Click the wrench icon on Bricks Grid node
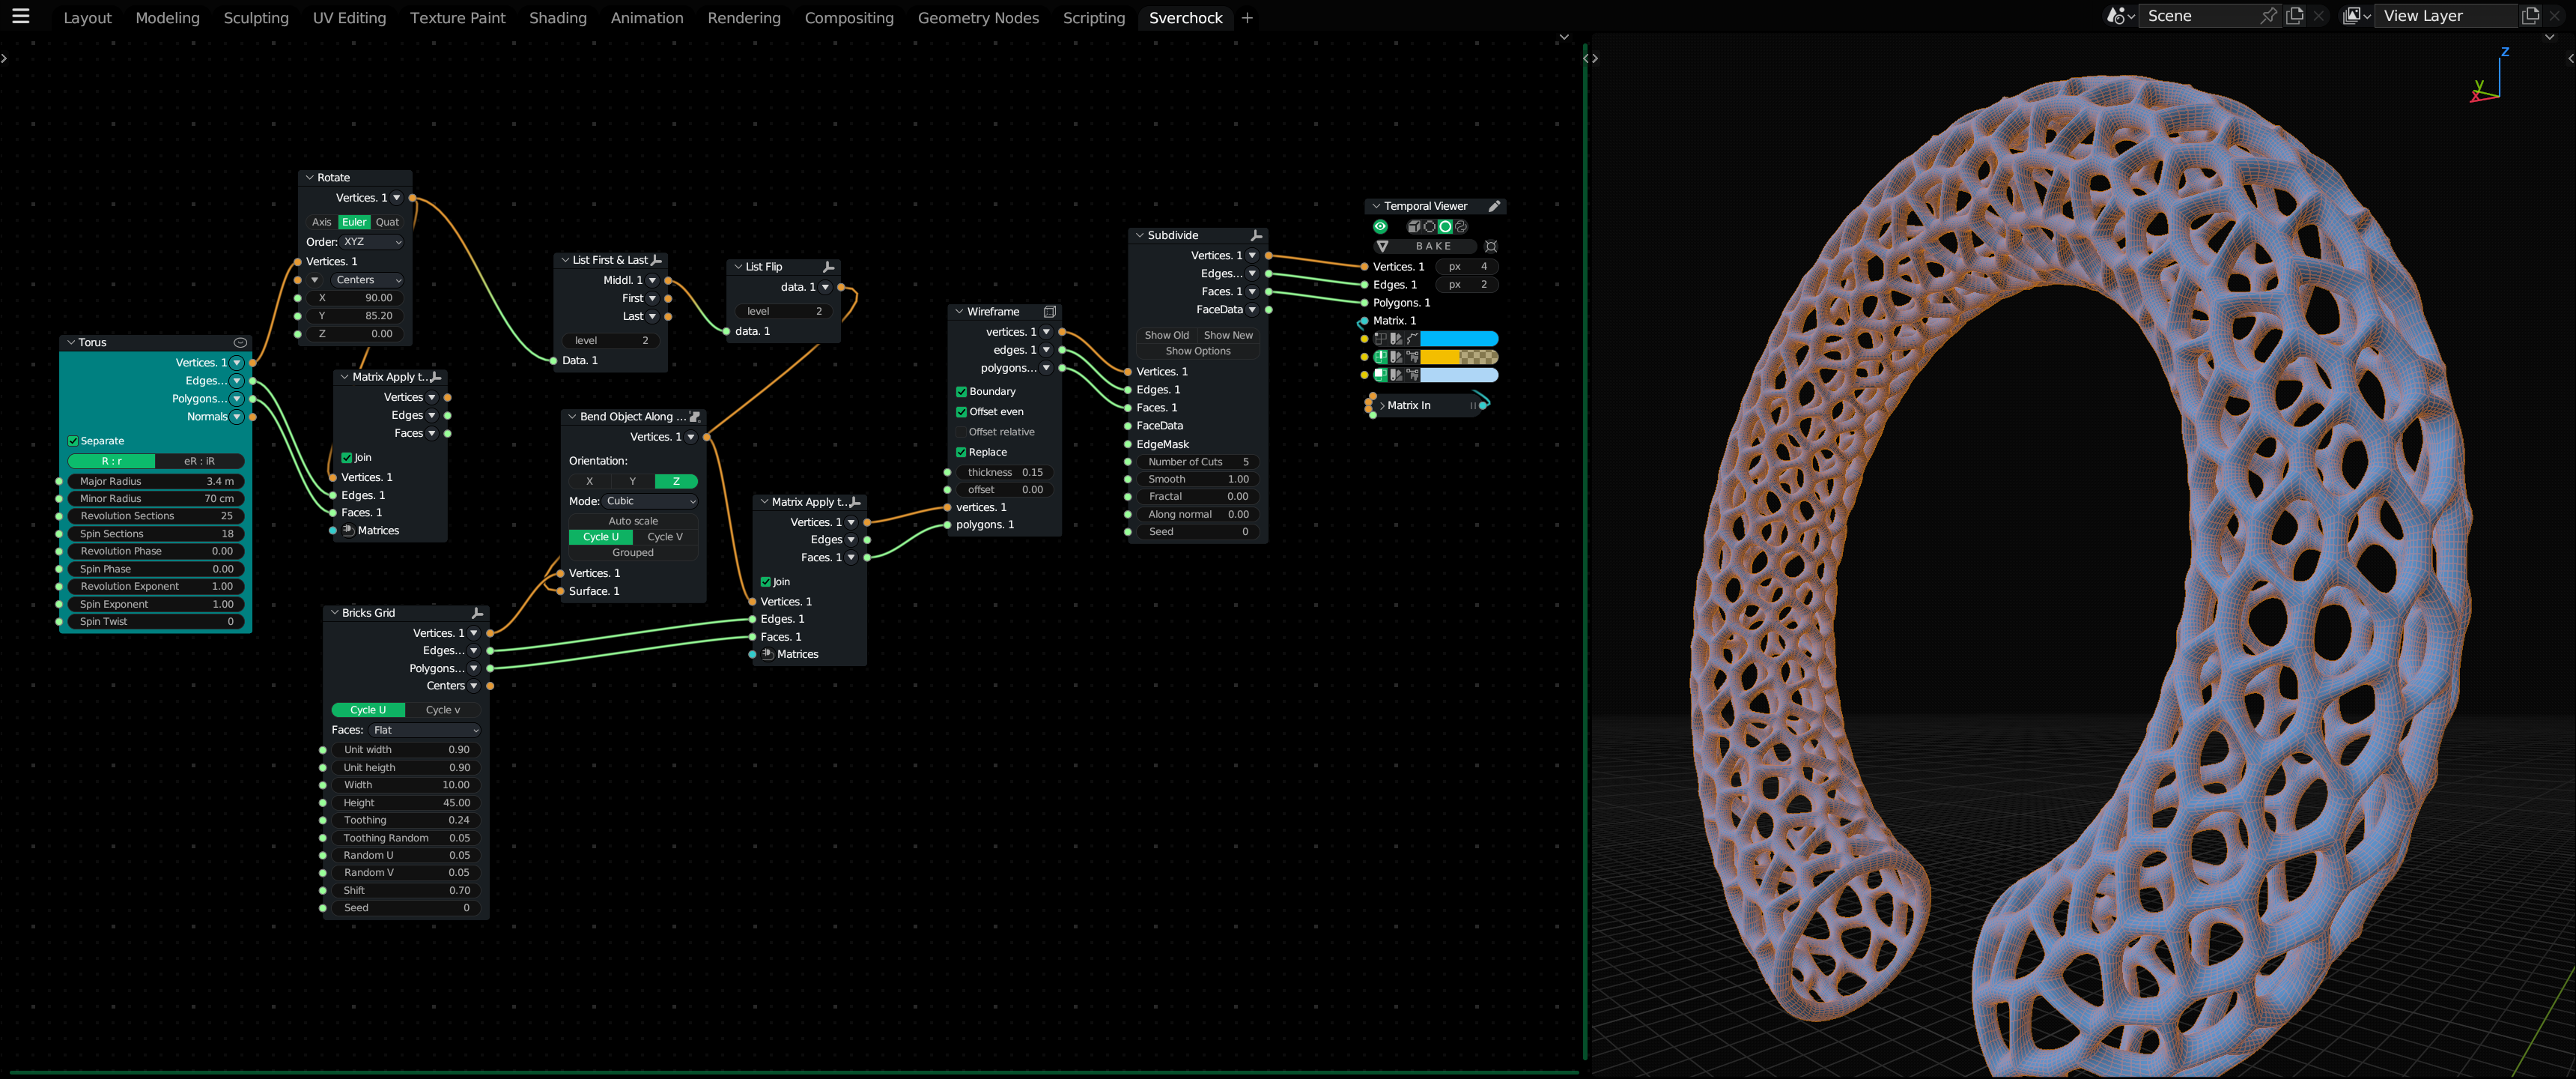The height and width of the screenshot is (1079, 2576). tap(477, 613)
